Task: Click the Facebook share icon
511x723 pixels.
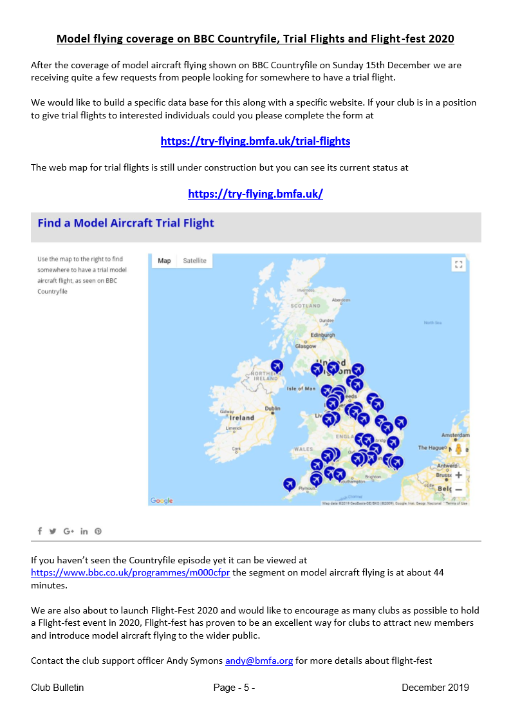Action: (x=39, y=531)
